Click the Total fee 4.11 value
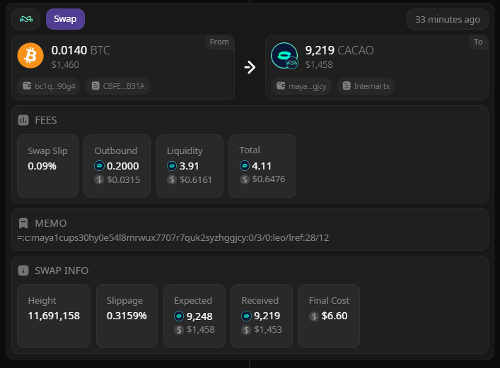500x368 pixels. (x=262, y=166)
